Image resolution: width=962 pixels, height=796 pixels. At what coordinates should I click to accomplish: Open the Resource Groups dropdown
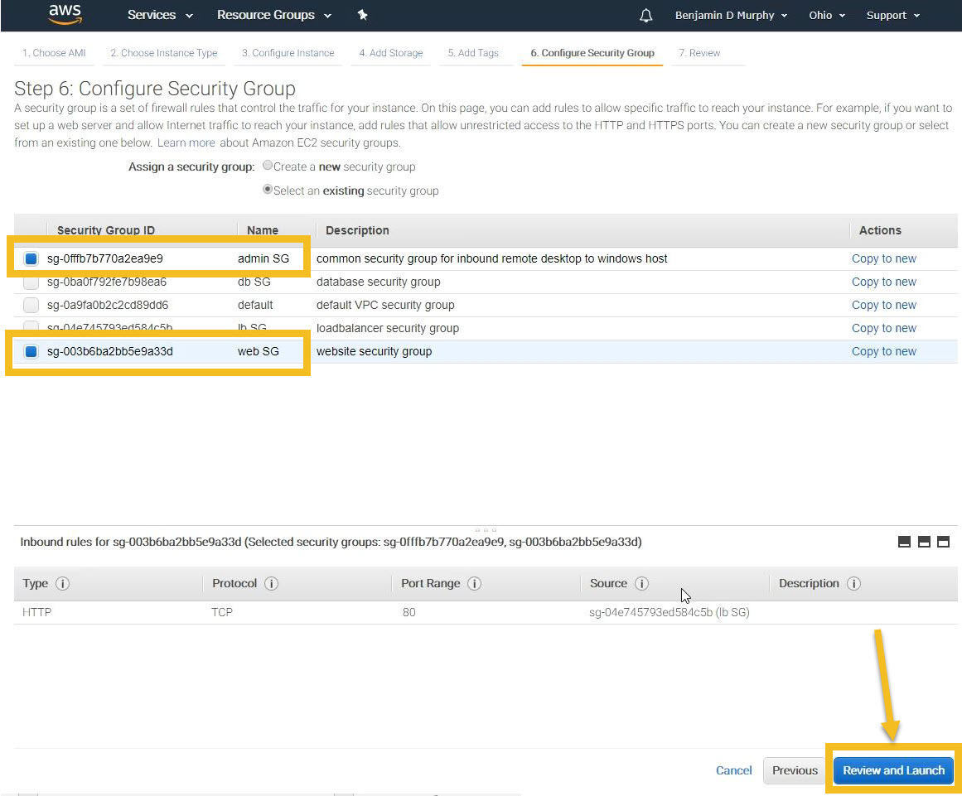[274, 15]
